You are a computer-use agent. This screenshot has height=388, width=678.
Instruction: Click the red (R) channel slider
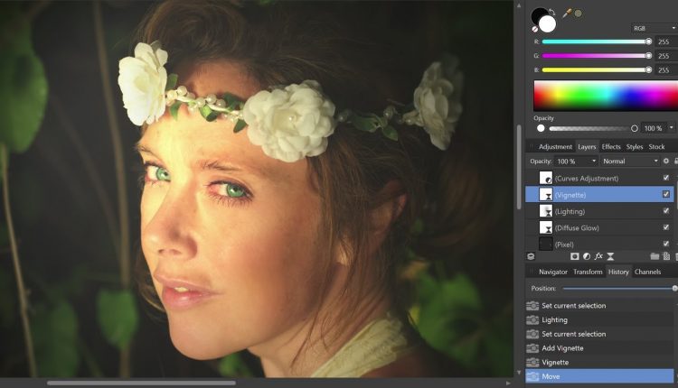[597, 42]
